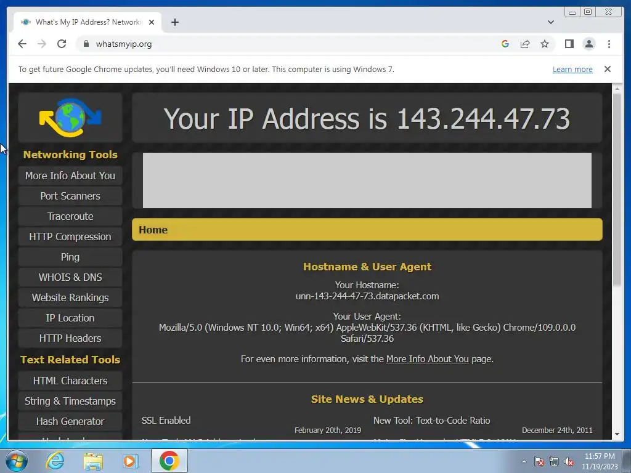
Task: Click the gray advertisement banner area
Action: pos(367,180)
